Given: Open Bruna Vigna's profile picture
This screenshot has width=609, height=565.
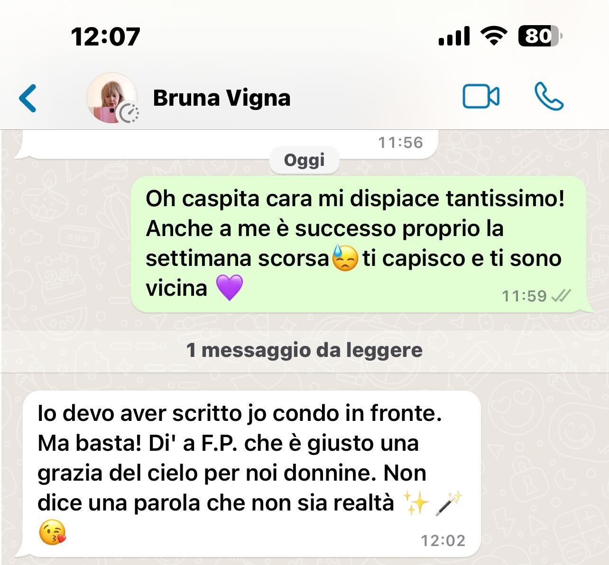Looking at the screenshot, I should (112, 98).
